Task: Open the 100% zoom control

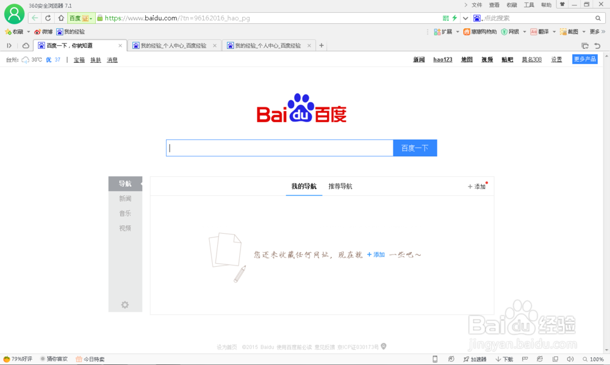Action: tap(594, 359)
